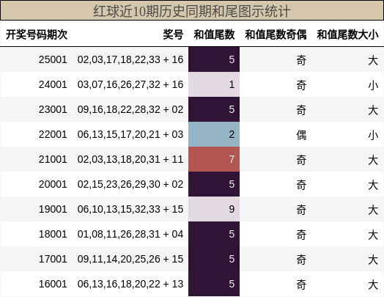
Task: Click the 奇 parity value in row 21001
Action: (301, 160)
